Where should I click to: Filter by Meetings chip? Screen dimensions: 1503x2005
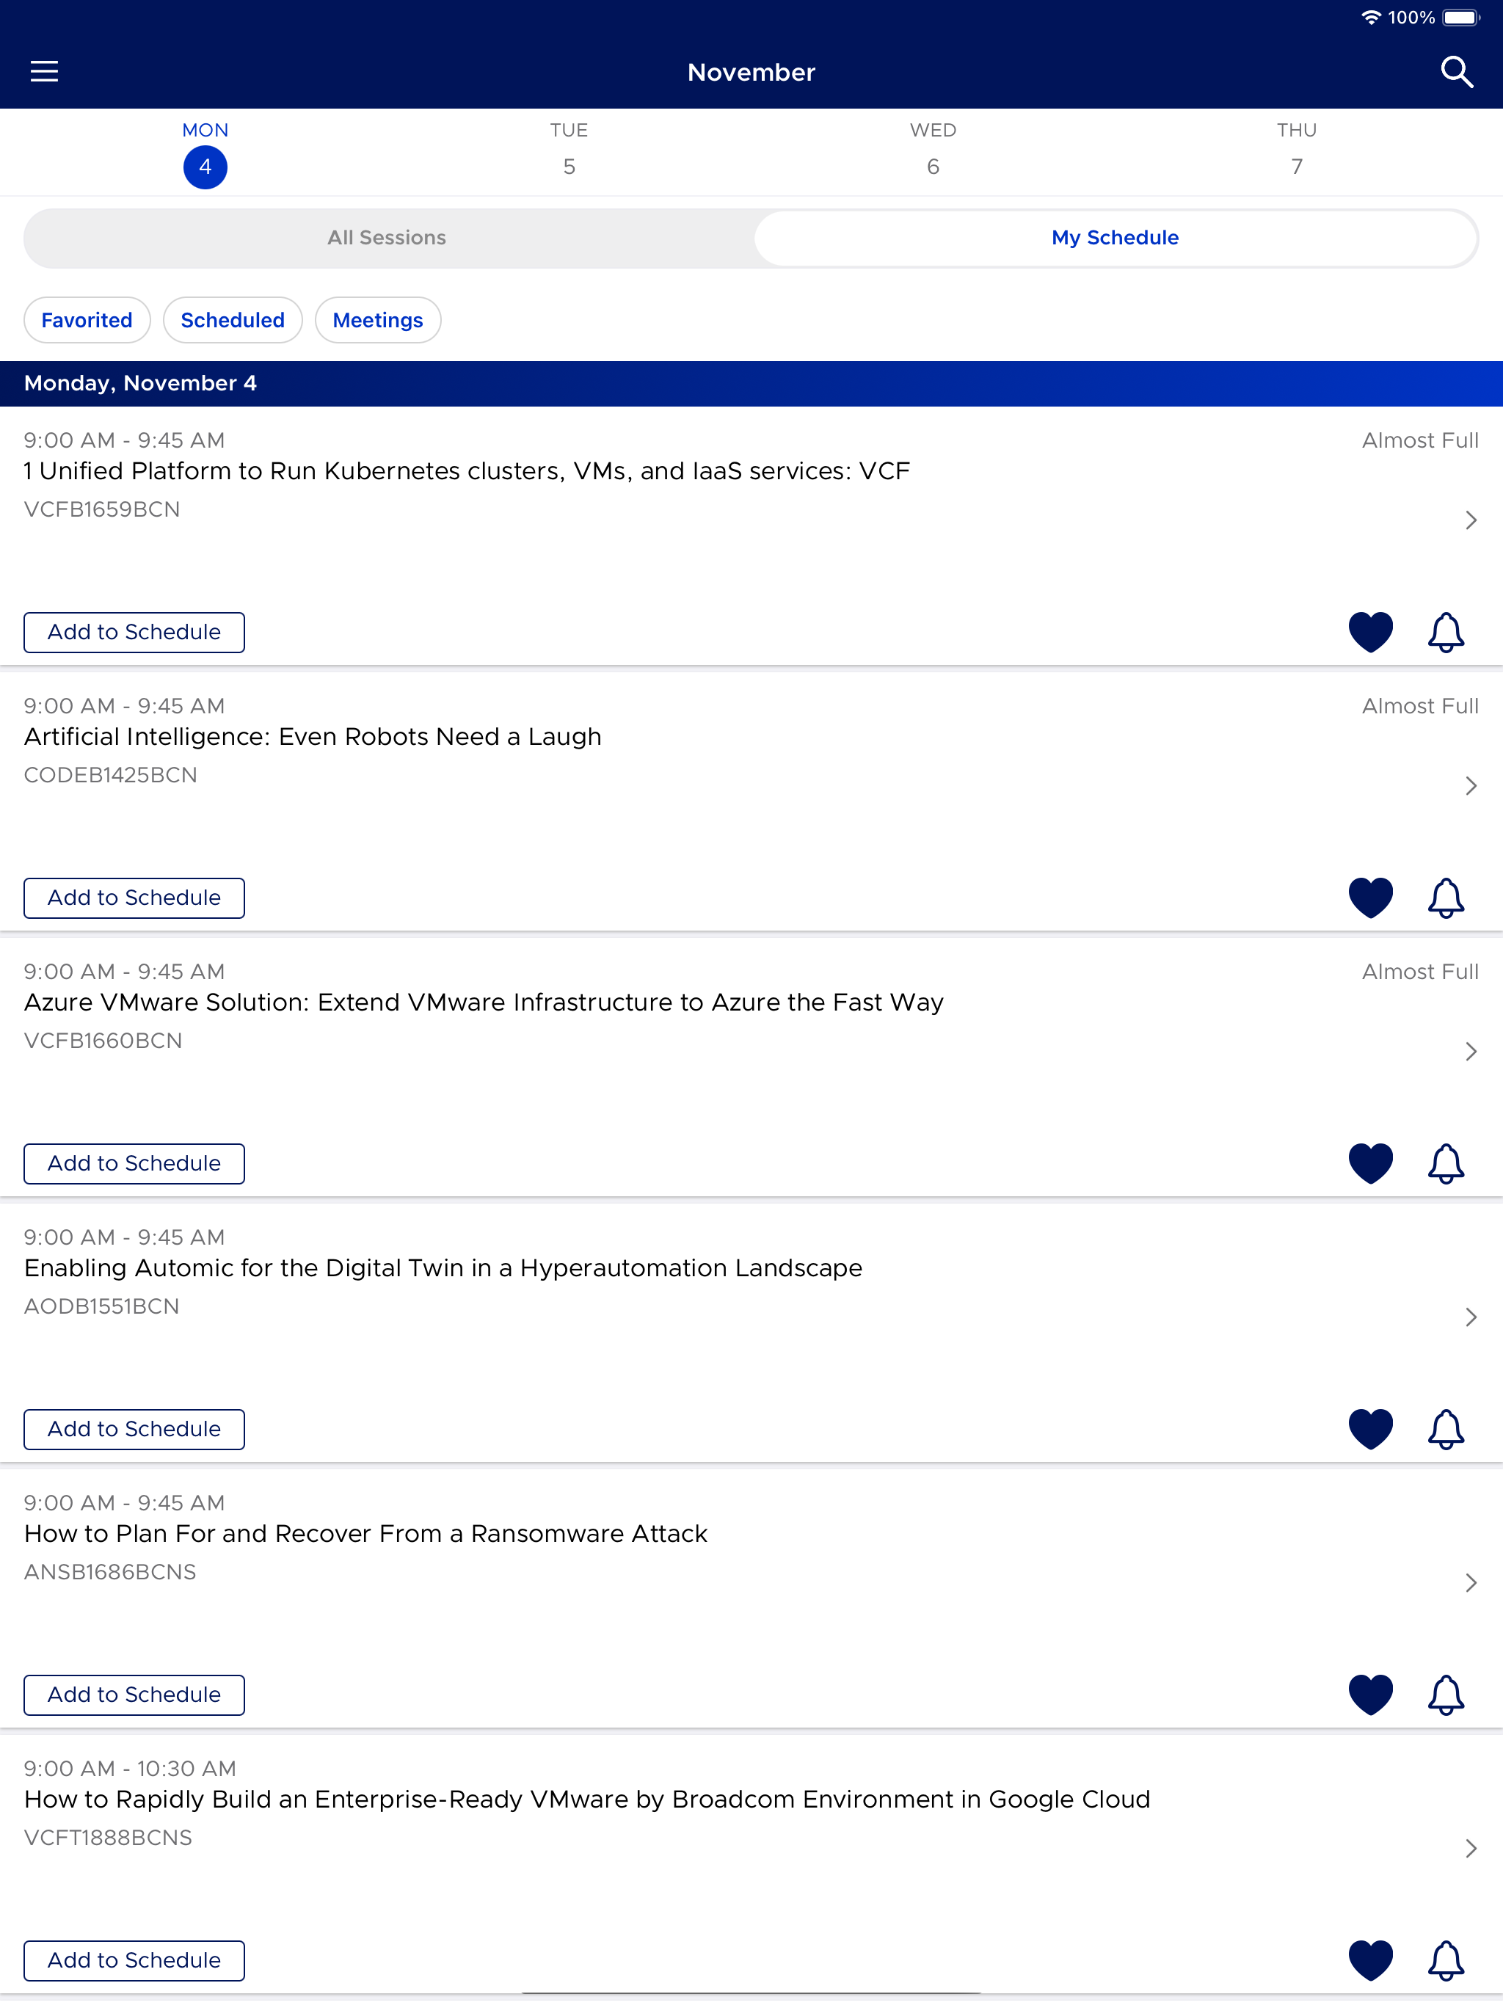click(x=378, y=320)
